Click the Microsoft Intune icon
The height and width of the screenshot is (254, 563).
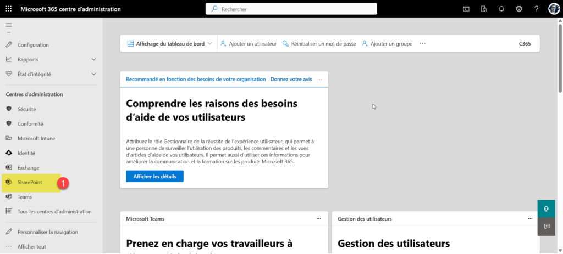pyautogui.click(x=9, y=138)
